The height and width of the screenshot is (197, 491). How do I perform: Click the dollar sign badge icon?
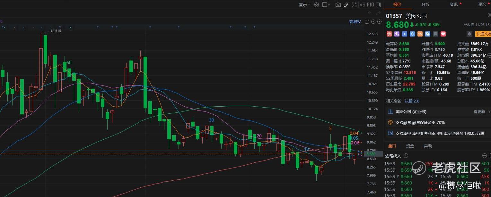(412, 34)
